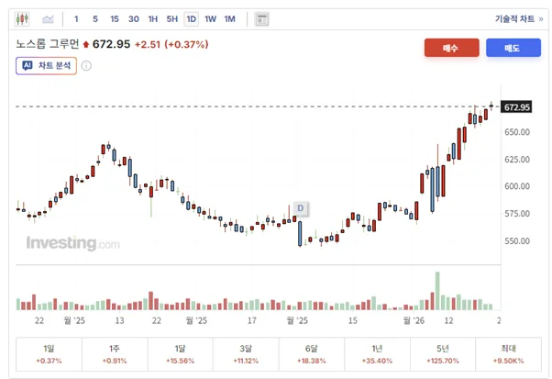Click the blue 매도 sell button
The width and height of the screenshot is (552, 379).
513,48
